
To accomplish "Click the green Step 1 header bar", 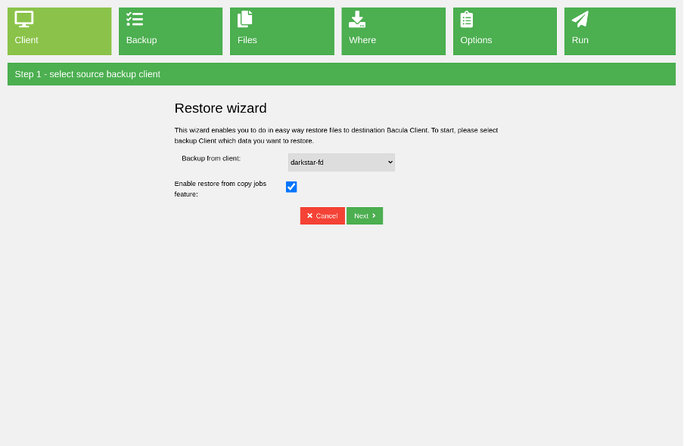I will [x=342, y=74].
